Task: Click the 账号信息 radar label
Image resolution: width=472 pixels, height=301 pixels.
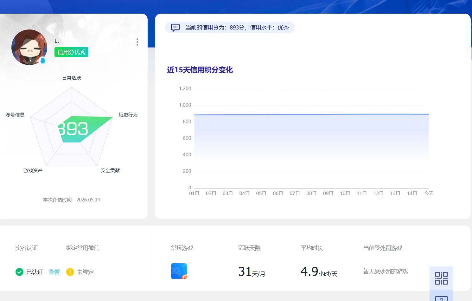Action: pos(15,115)
